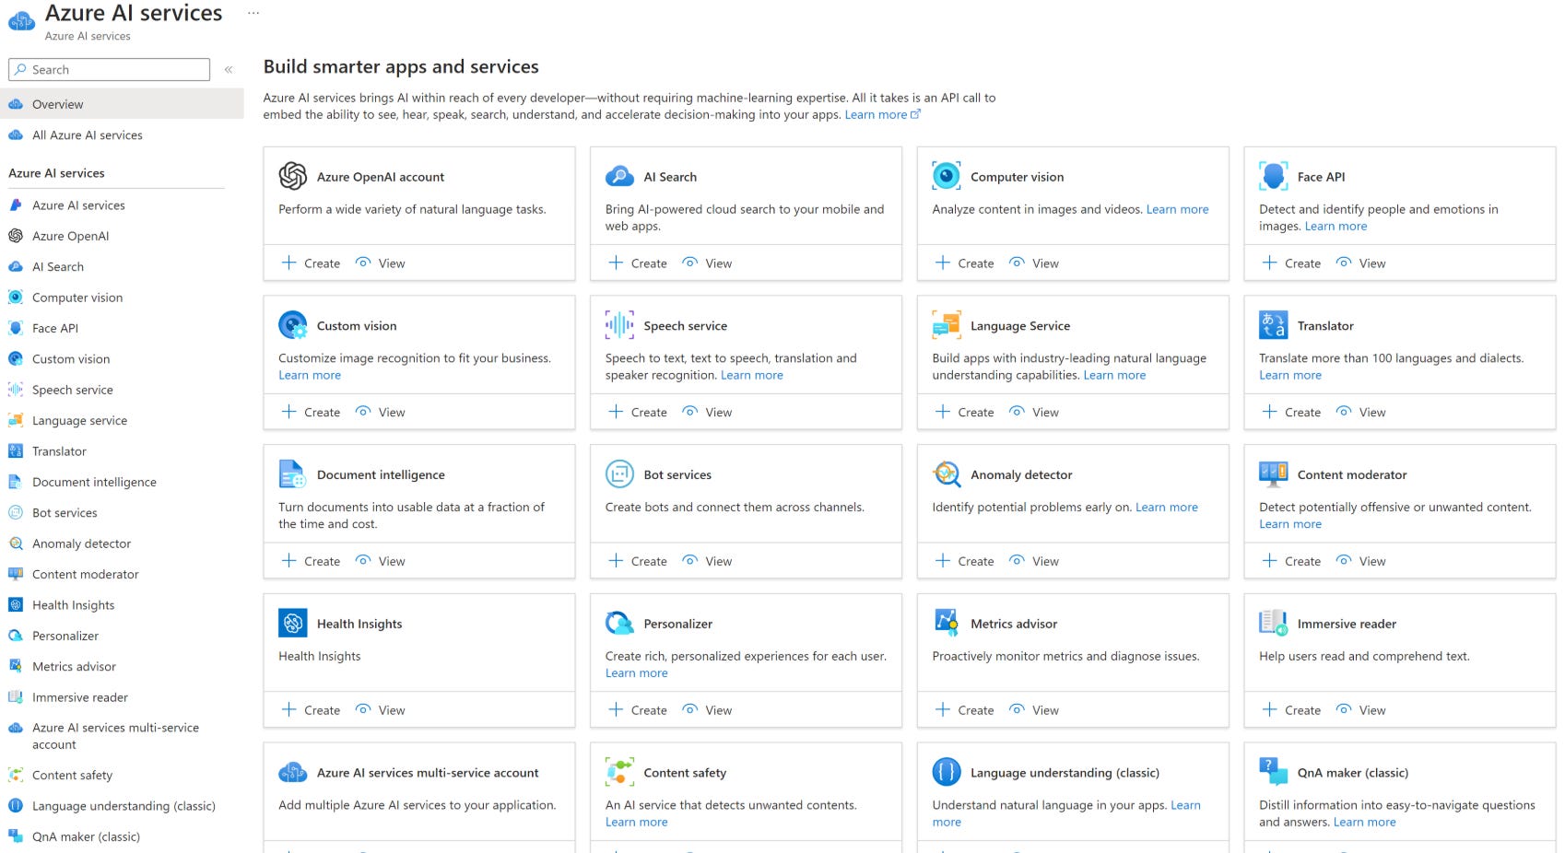The image size is (1565, 853).
Task: Click the Language understanding (classic) card icon
Action: (947, 772)
